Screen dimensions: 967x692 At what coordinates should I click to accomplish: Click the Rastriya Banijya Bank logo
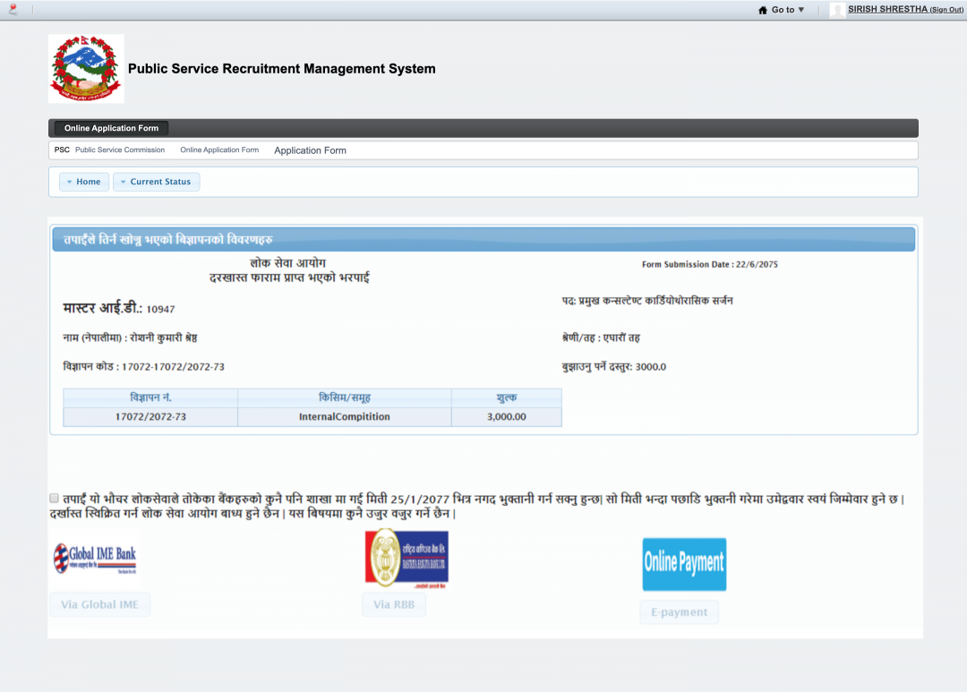tap(406, 558)
